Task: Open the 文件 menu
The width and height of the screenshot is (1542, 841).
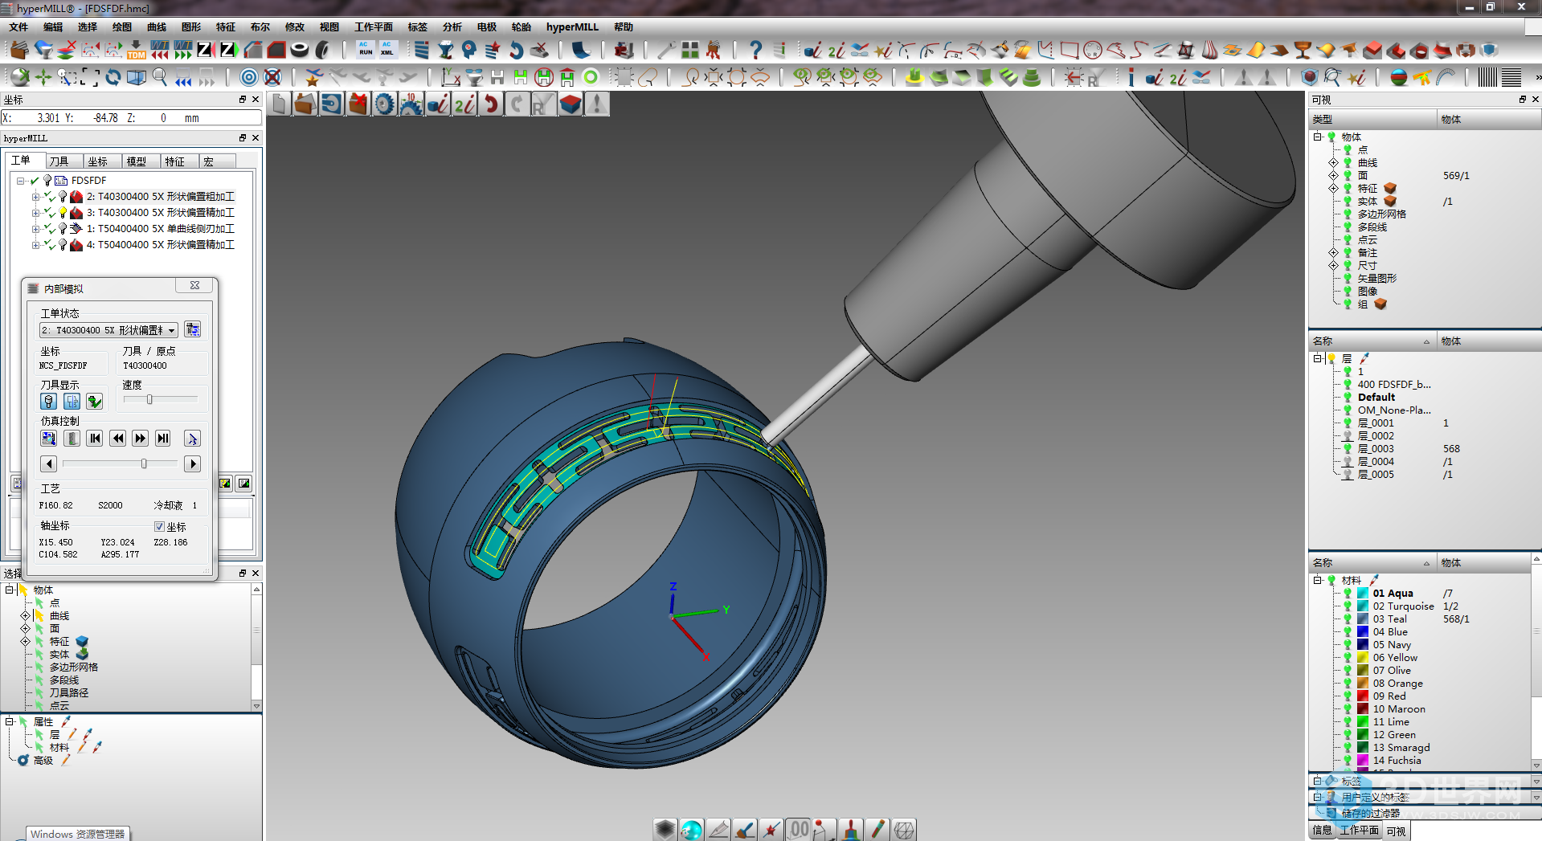Action: pos(18,27)
